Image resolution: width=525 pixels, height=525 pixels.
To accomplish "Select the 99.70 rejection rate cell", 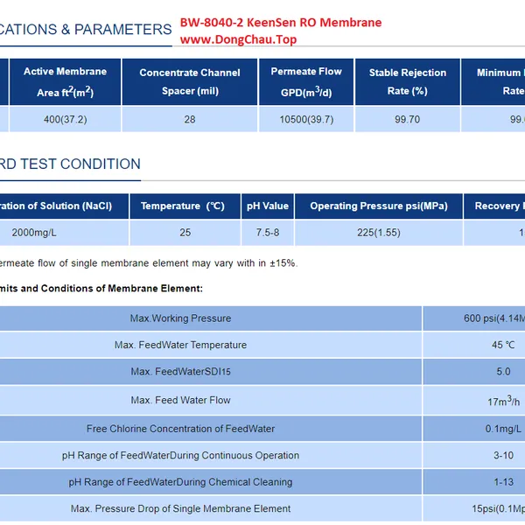I will click(407, 119).
